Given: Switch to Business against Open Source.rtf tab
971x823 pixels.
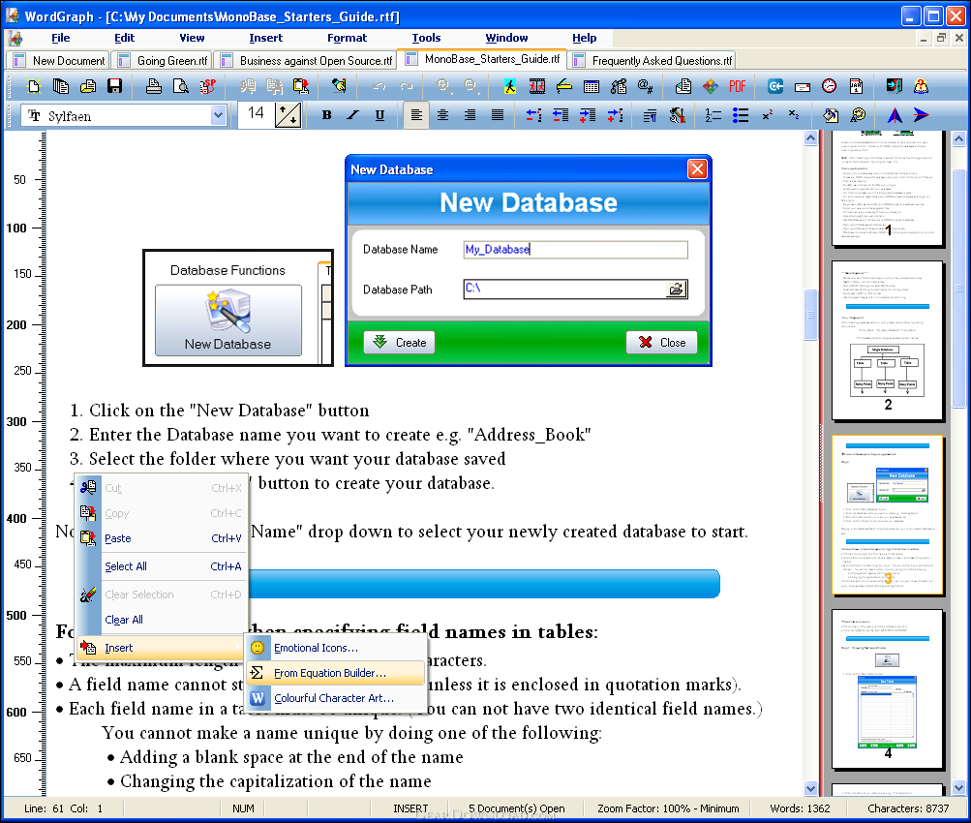Looking at the screenshot, I should (307, 61).
